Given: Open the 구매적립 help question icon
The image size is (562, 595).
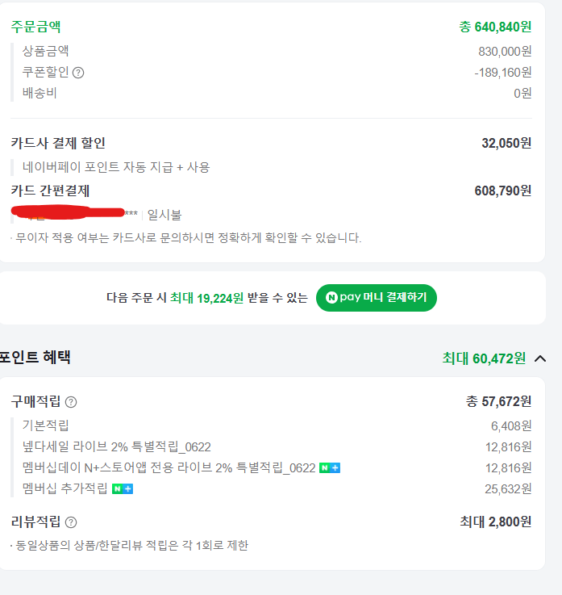Looking at the screenshot, I should point(71,402).
